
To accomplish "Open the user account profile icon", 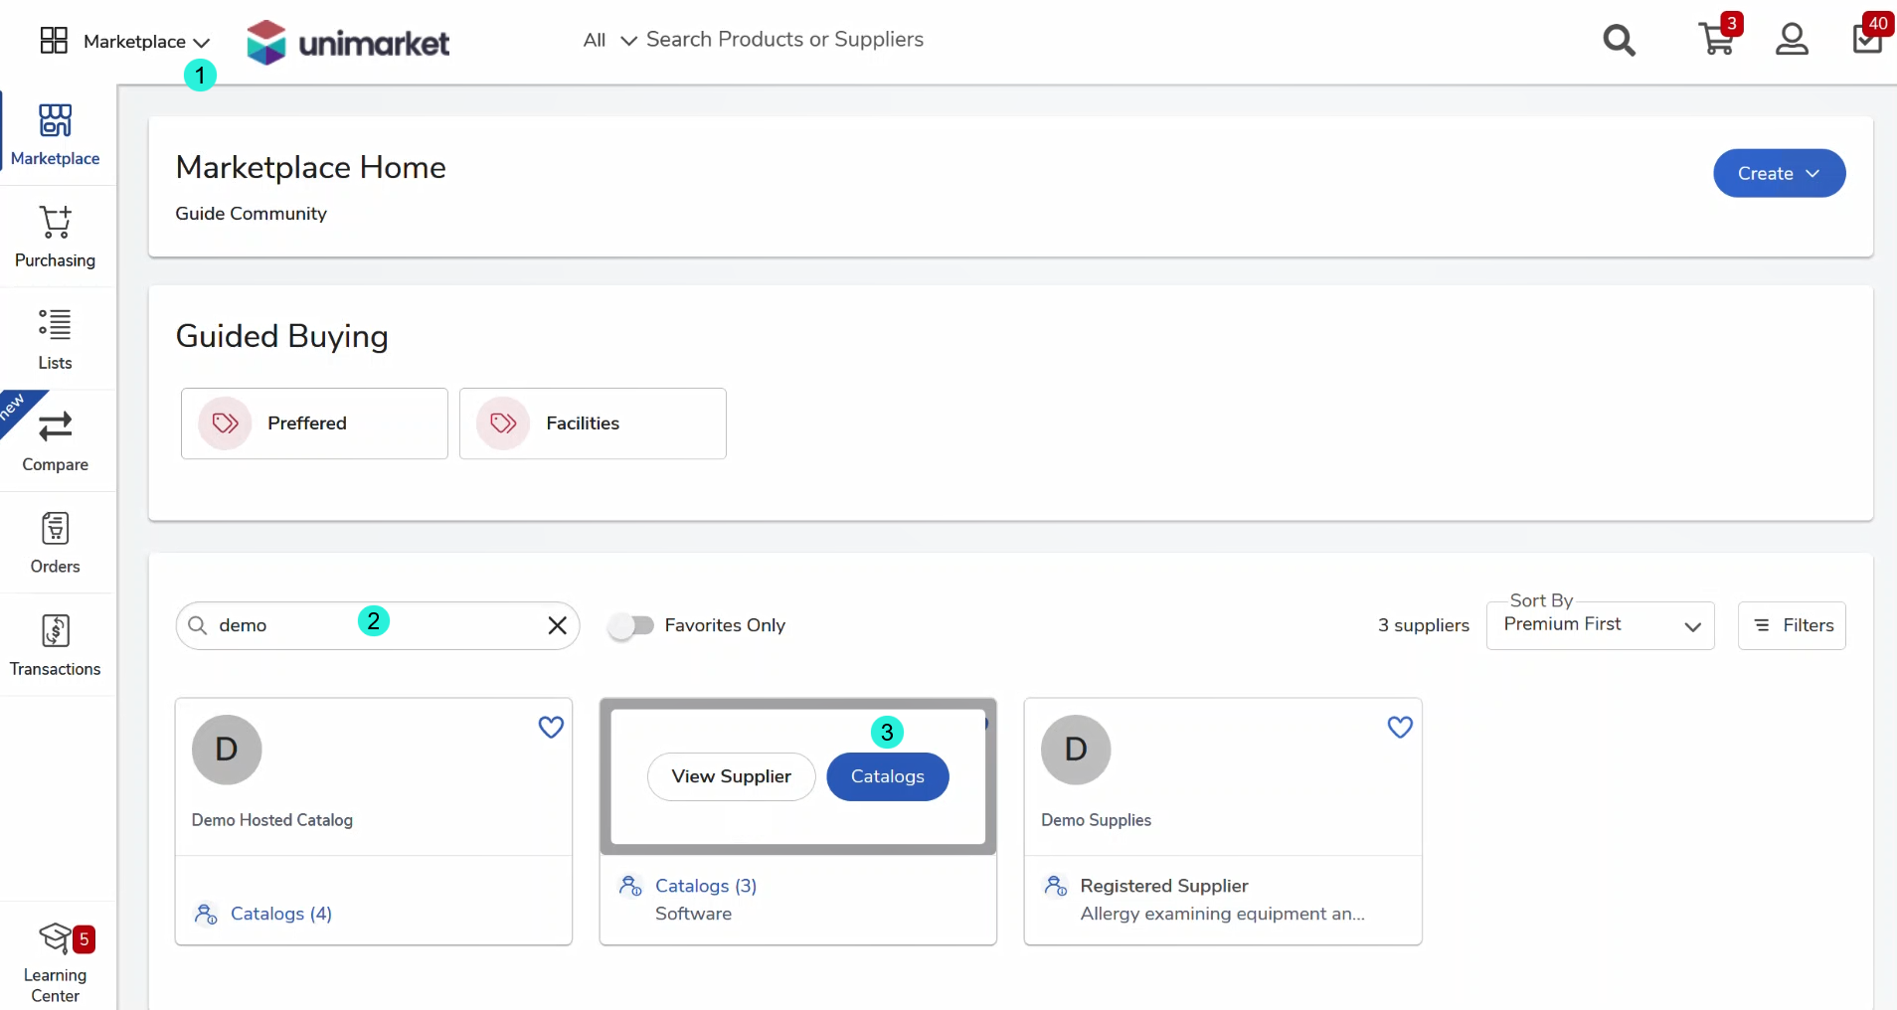I will coord(1792,40).
